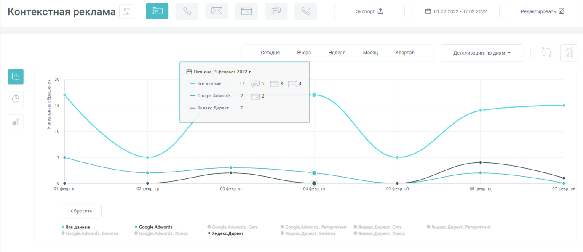Show form submissions window icon
583x252 pixels.
click(x=246, y=11)
